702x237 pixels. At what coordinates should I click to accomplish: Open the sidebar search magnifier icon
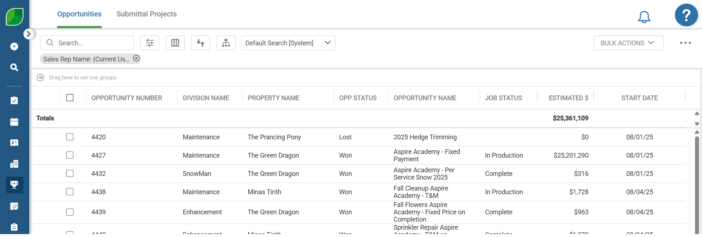(x=14, y=67)
